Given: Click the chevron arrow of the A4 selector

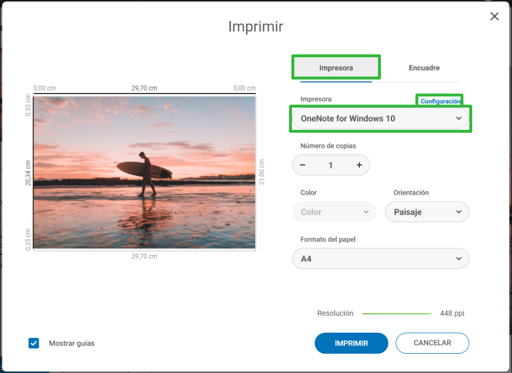Looking at the screenshot, I should pyautogui.click(x=459, y=258).
